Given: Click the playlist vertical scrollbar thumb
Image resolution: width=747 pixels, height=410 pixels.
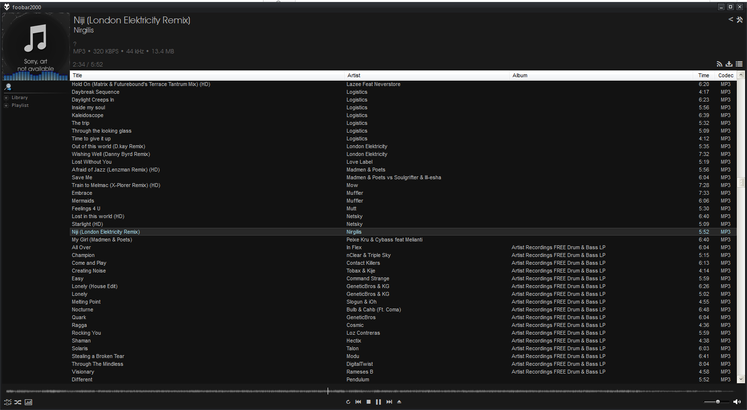Looking at the screenshot, I should (741, 182).
